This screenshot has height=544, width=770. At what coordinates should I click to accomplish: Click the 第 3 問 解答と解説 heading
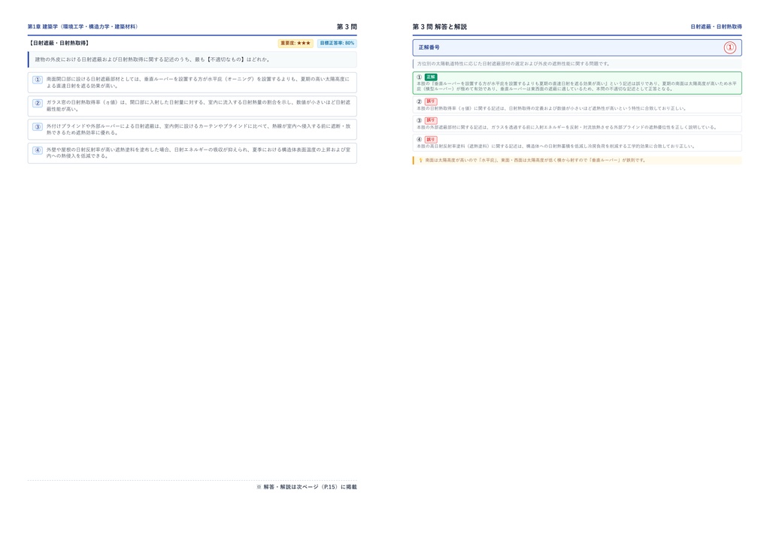[x=439, y=26]
